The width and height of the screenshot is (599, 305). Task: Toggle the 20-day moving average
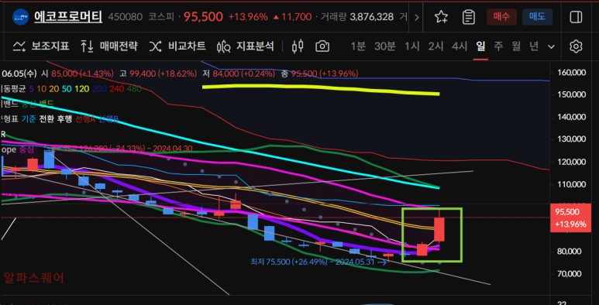click(54, 89)
